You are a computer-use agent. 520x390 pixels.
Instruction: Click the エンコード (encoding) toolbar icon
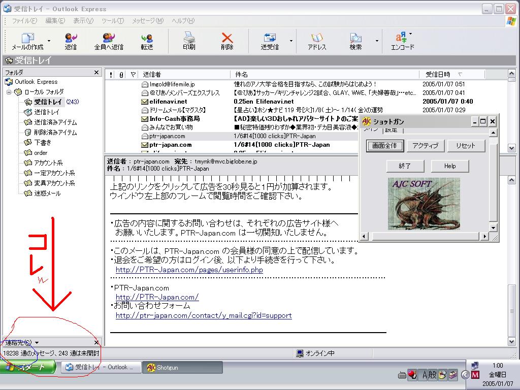403,42
